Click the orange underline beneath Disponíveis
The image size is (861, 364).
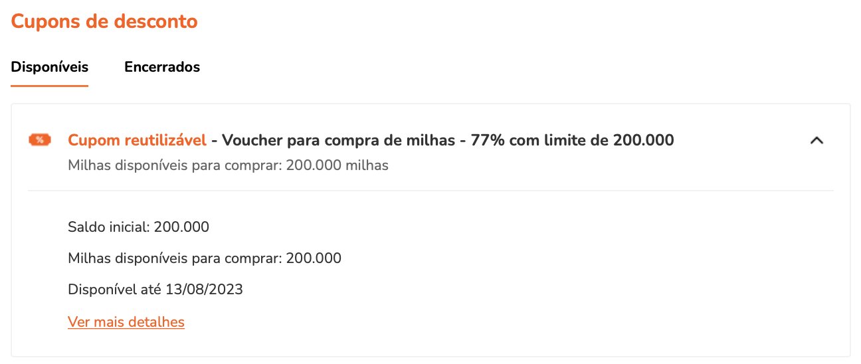(x=50, y=86)
